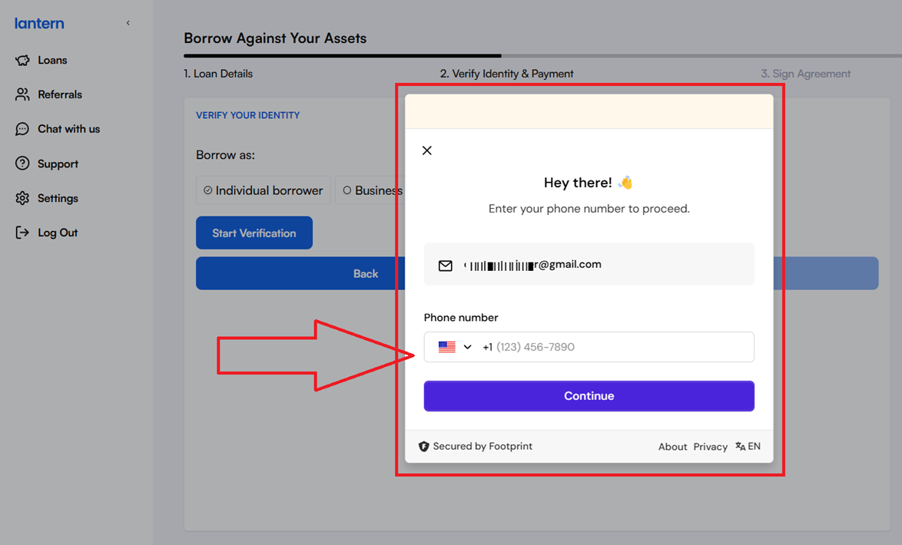The height and width of the screenshot is (545, 902).
Task: Click the lantern logo
Action: click(39, 24)
